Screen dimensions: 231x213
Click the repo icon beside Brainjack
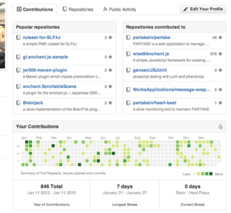[18, 103]
